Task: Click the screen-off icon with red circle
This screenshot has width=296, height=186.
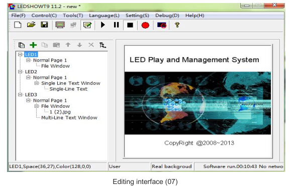Action: coord(162,25)
